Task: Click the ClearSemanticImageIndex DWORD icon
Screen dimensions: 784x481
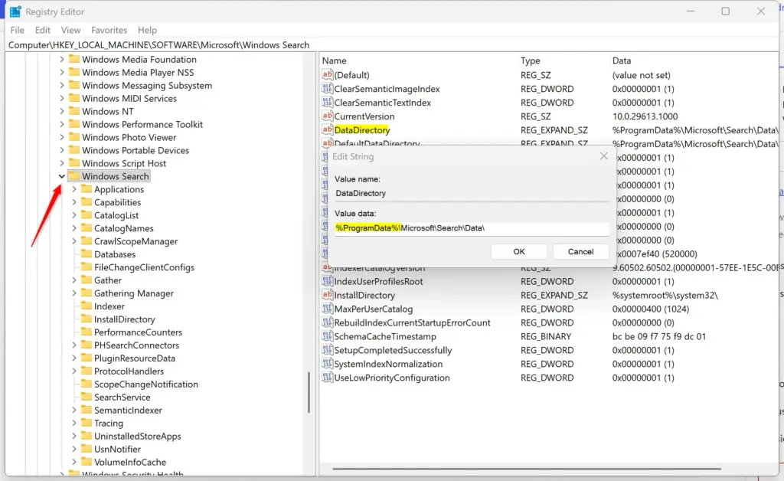Action: click(328, 89)
